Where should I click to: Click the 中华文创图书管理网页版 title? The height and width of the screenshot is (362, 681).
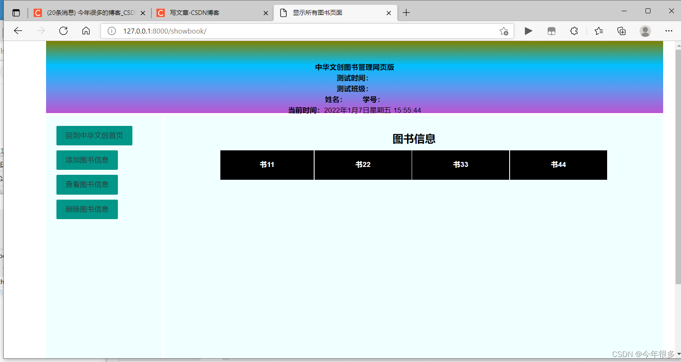(354, 67)
